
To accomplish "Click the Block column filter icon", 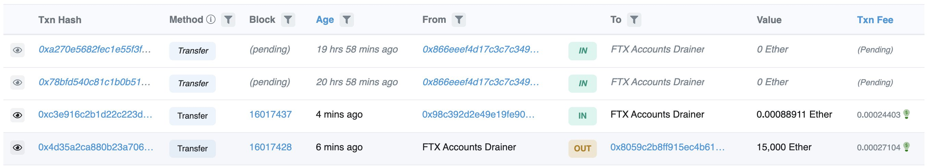I will [288, 20].
